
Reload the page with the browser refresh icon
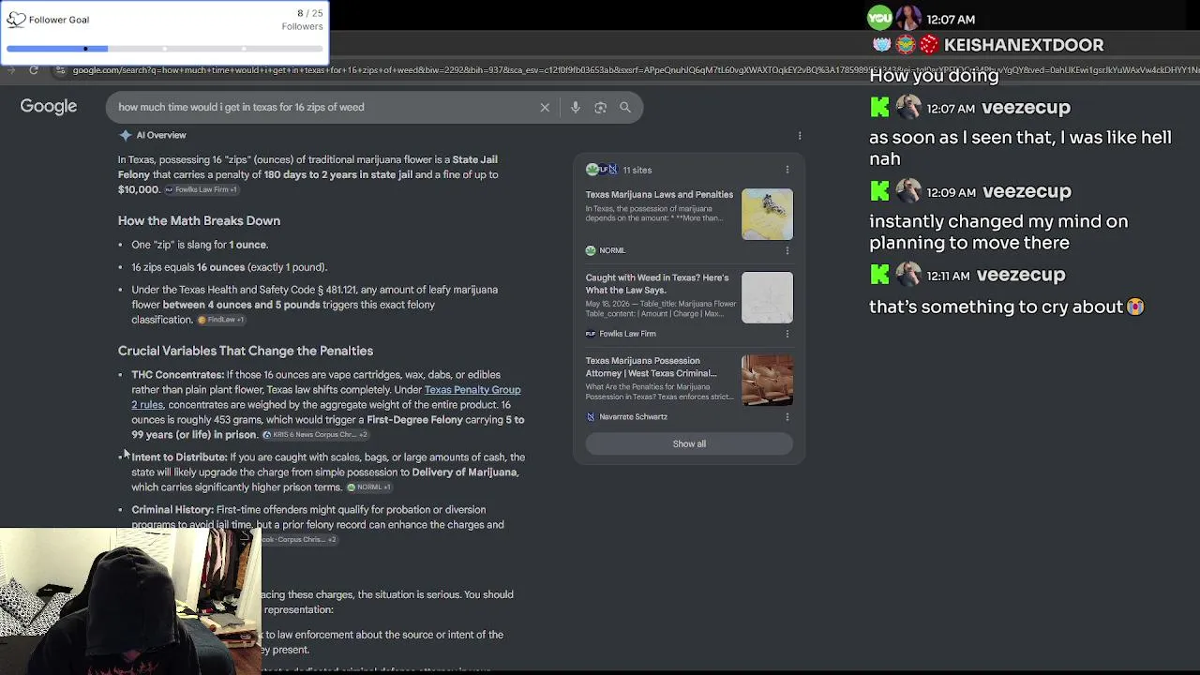34,70
